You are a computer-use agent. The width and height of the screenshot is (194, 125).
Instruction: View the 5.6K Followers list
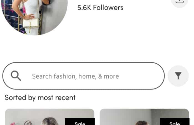point(100,7)
